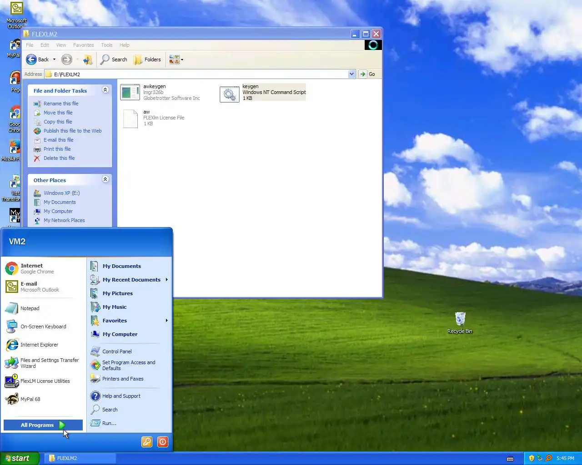The height and width of the screenshot is (465, 582).
Task: Open Recycle Bin on desktop
Action: 460,323
